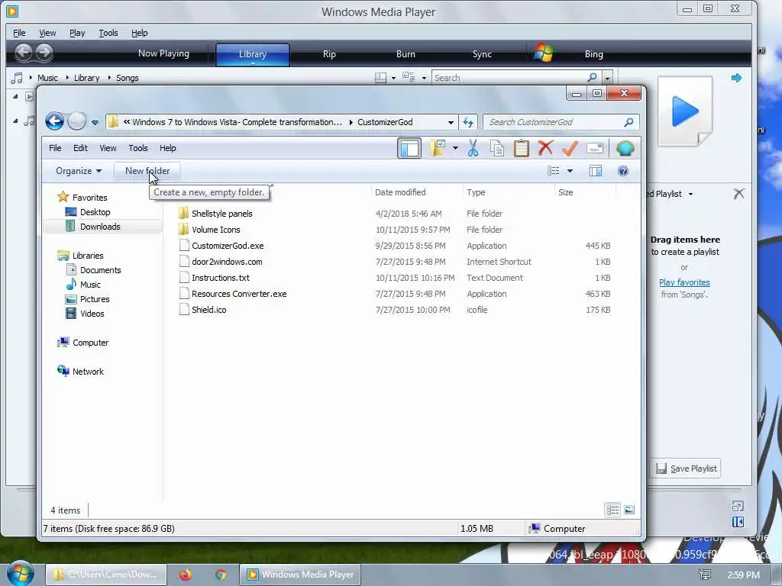782x586 pixels.
Task: Cut selection with the scissors icon
Action: (x=473, y=149)
